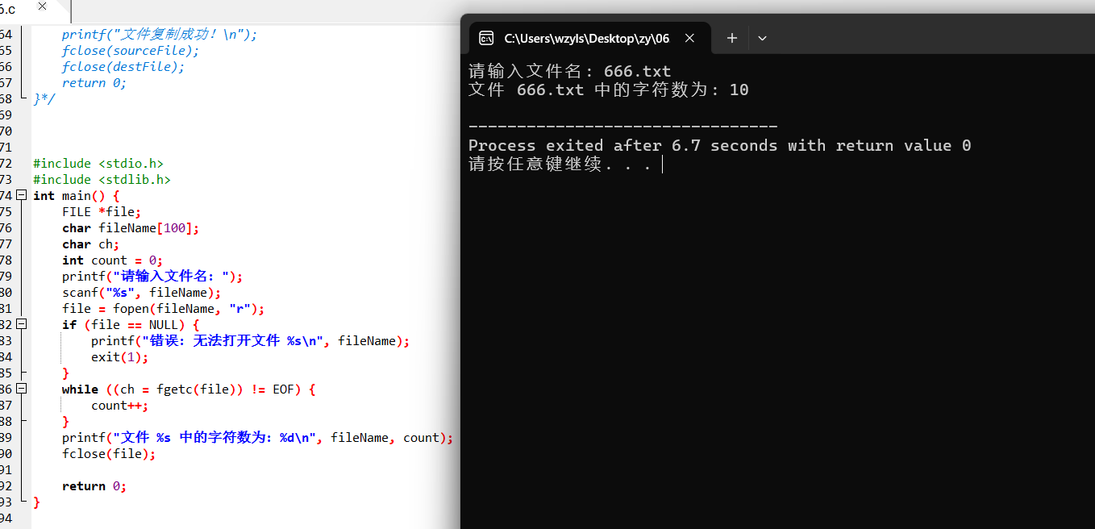Click 'Process exited after 6.7 seconds' console line
The width and height of the screenshot is (1095, 529).
tap(720, 145)
